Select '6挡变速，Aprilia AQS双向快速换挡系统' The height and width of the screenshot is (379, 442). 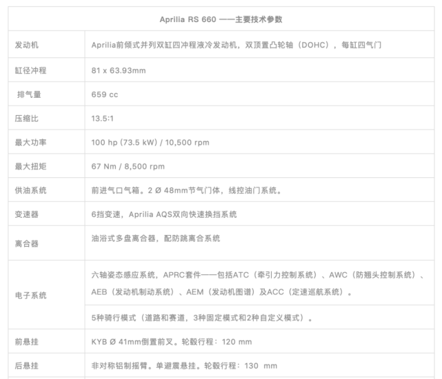coord(164,214)
